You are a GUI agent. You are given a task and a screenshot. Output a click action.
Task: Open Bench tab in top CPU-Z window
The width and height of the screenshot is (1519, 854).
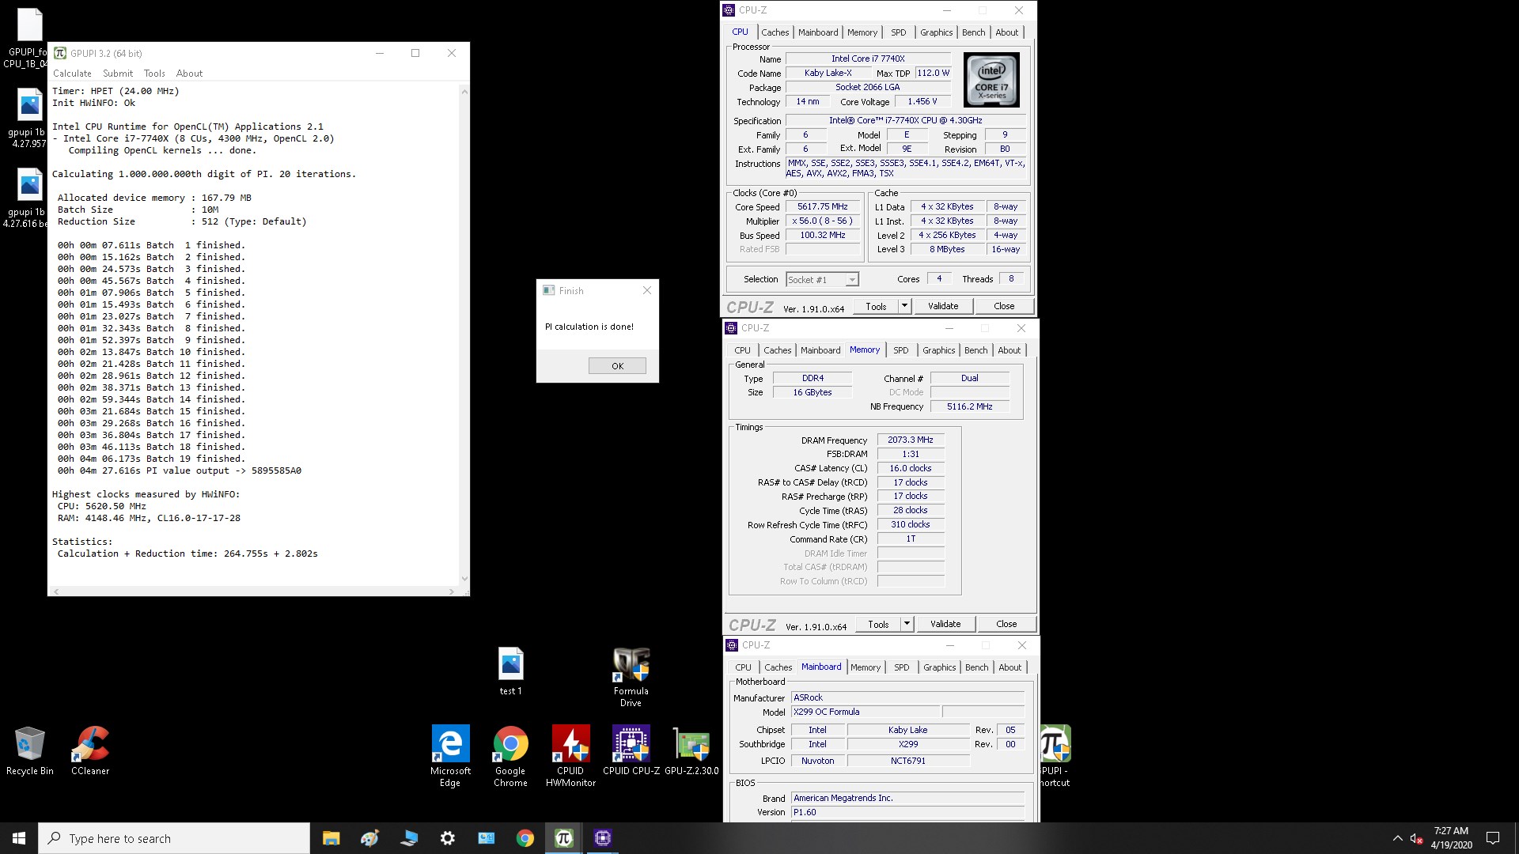point(974,32)
